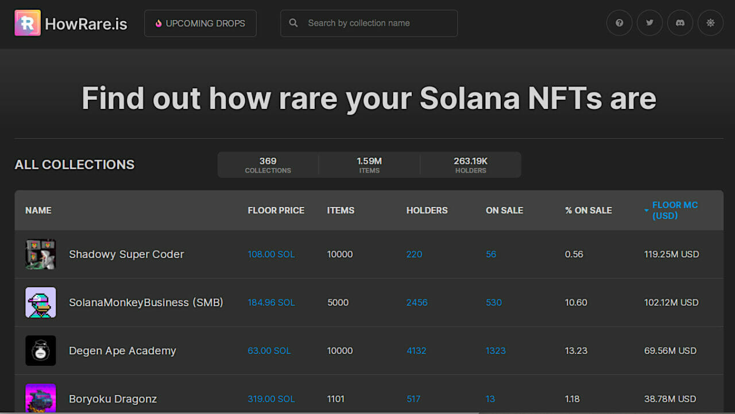Open the 184.96 SOL floor price link
The image size is (735, 414).
[x=271, y=303]
